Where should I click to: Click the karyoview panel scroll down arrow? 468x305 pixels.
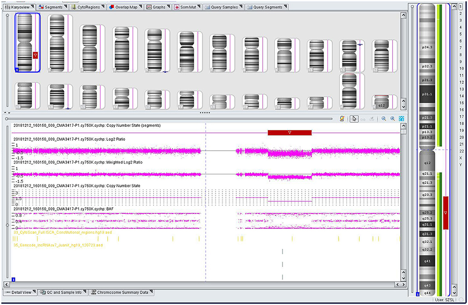coord(403,107)
